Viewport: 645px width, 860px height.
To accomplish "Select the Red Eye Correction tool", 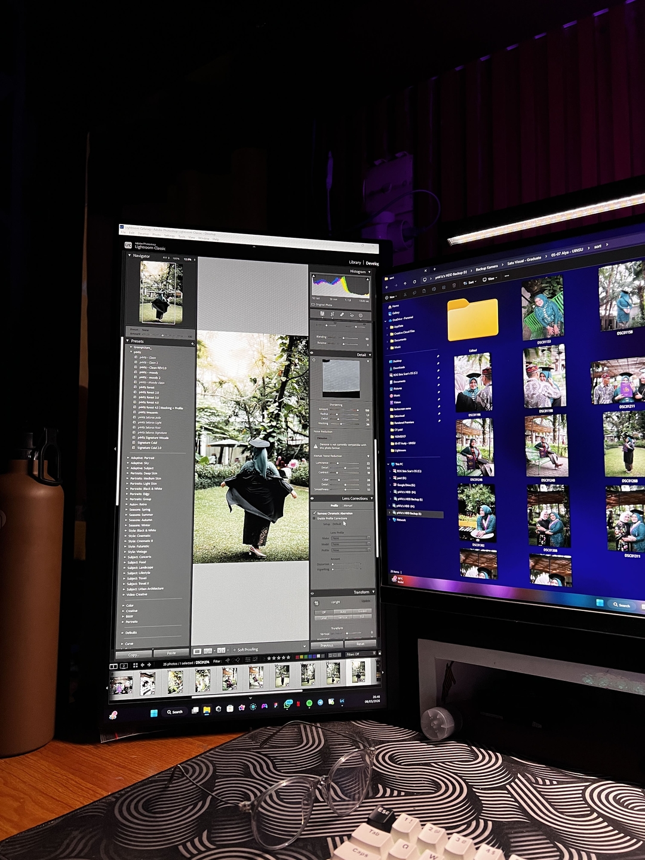I will click(x=352, y=315).
